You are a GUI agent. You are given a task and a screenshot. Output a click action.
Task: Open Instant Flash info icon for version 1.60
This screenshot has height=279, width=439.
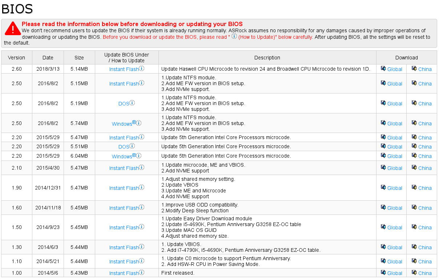pyautogui.click(x=142, y=207)
